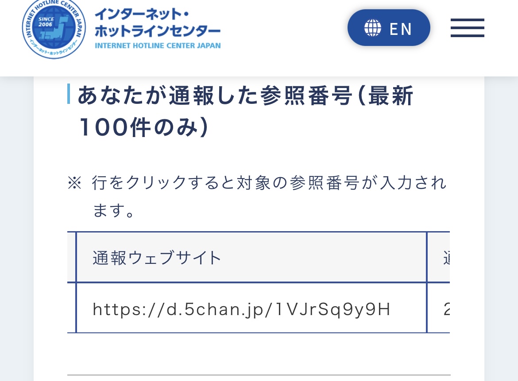518x381 pixels.
Task: Open the hamburger navigation menu
Action: pyautogui.click(x=468, y=27)
